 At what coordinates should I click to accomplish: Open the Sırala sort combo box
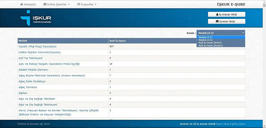click(221, 33)
